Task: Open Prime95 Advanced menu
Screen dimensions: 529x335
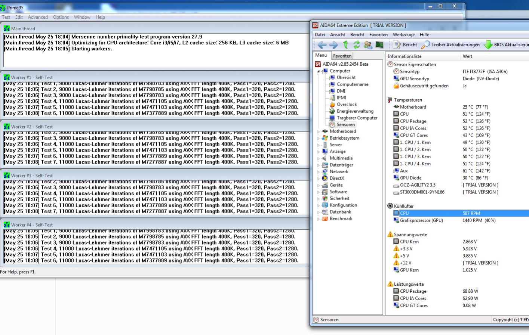Action: pyautogui.click(x=38, y=17)
